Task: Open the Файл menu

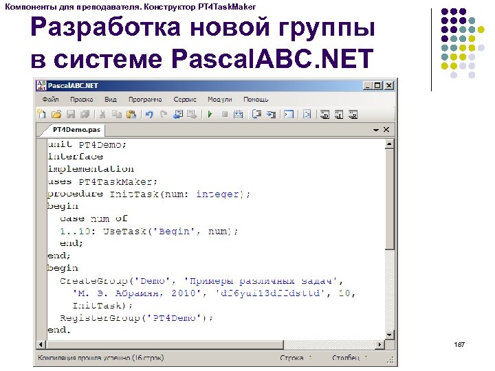Action: tap(50, 100)
